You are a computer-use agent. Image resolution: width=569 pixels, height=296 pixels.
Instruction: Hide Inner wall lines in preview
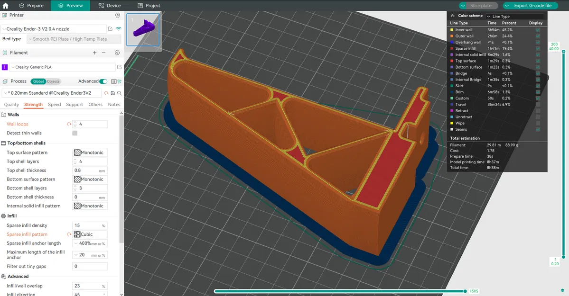(538, 30)
